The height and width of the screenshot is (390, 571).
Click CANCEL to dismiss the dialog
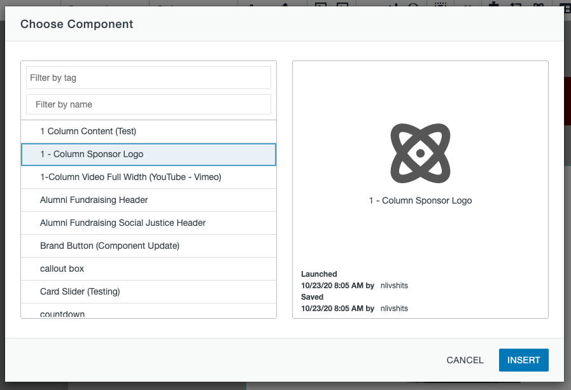[x=465, y=360]
